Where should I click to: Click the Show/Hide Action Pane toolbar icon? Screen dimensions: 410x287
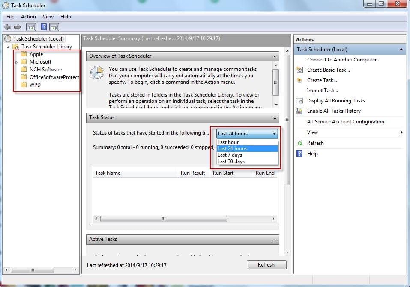pyautogui.click(x=54, y=26)
